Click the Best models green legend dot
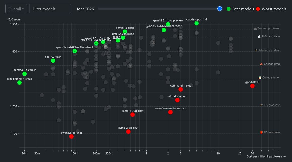The image size is (292, 162). point(229,9)
